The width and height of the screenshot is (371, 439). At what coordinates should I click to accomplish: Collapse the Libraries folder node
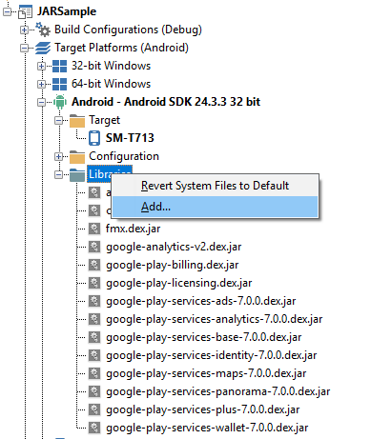click(x=58, y=174)
